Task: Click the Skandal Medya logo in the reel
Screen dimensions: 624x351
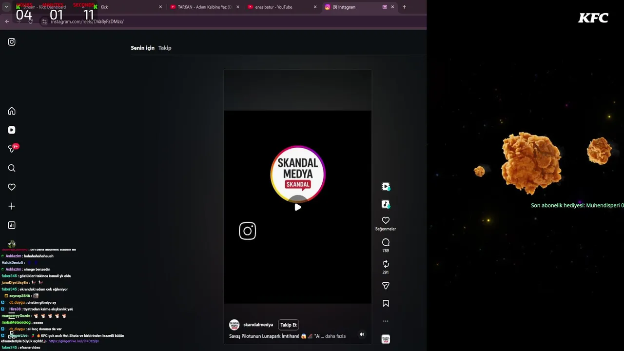Action: pyautogui.click(x=298, y=174)
